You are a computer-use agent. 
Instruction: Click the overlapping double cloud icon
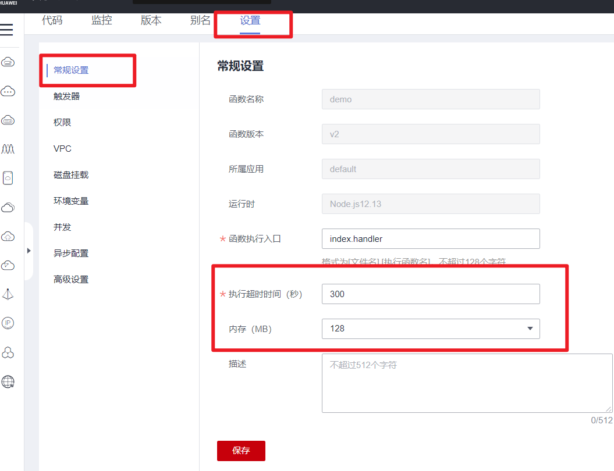tap(8, 208)
